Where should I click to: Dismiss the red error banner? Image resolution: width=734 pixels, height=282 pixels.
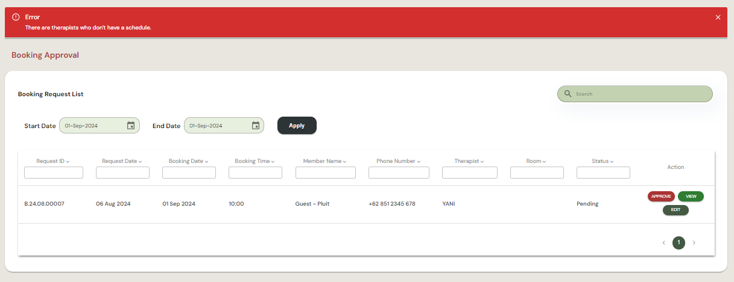(718, 17)
